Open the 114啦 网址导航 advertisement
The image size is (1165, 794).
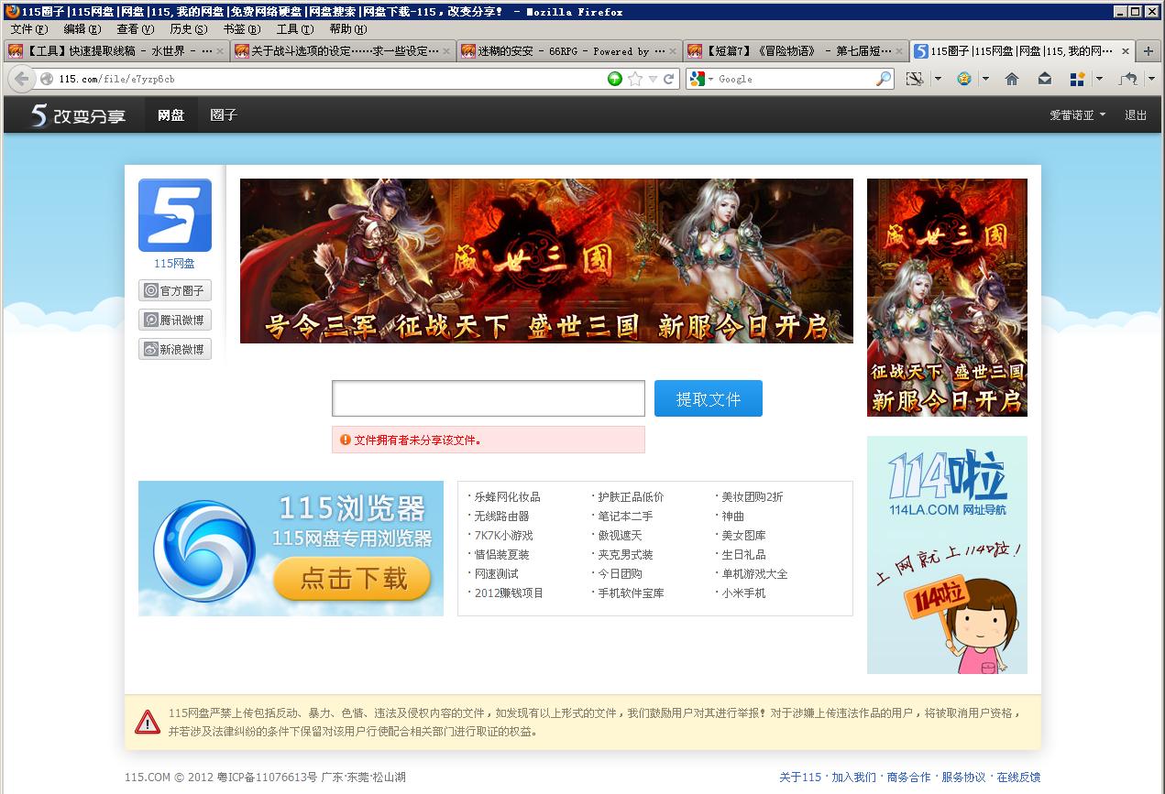[x=947, y=555]
